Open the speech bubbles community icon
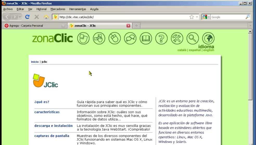The image size is (256, 145). click(130, 38)
